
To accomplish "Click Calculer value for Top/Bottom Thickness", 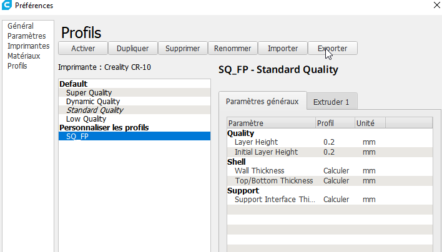I will coord(336,181).
